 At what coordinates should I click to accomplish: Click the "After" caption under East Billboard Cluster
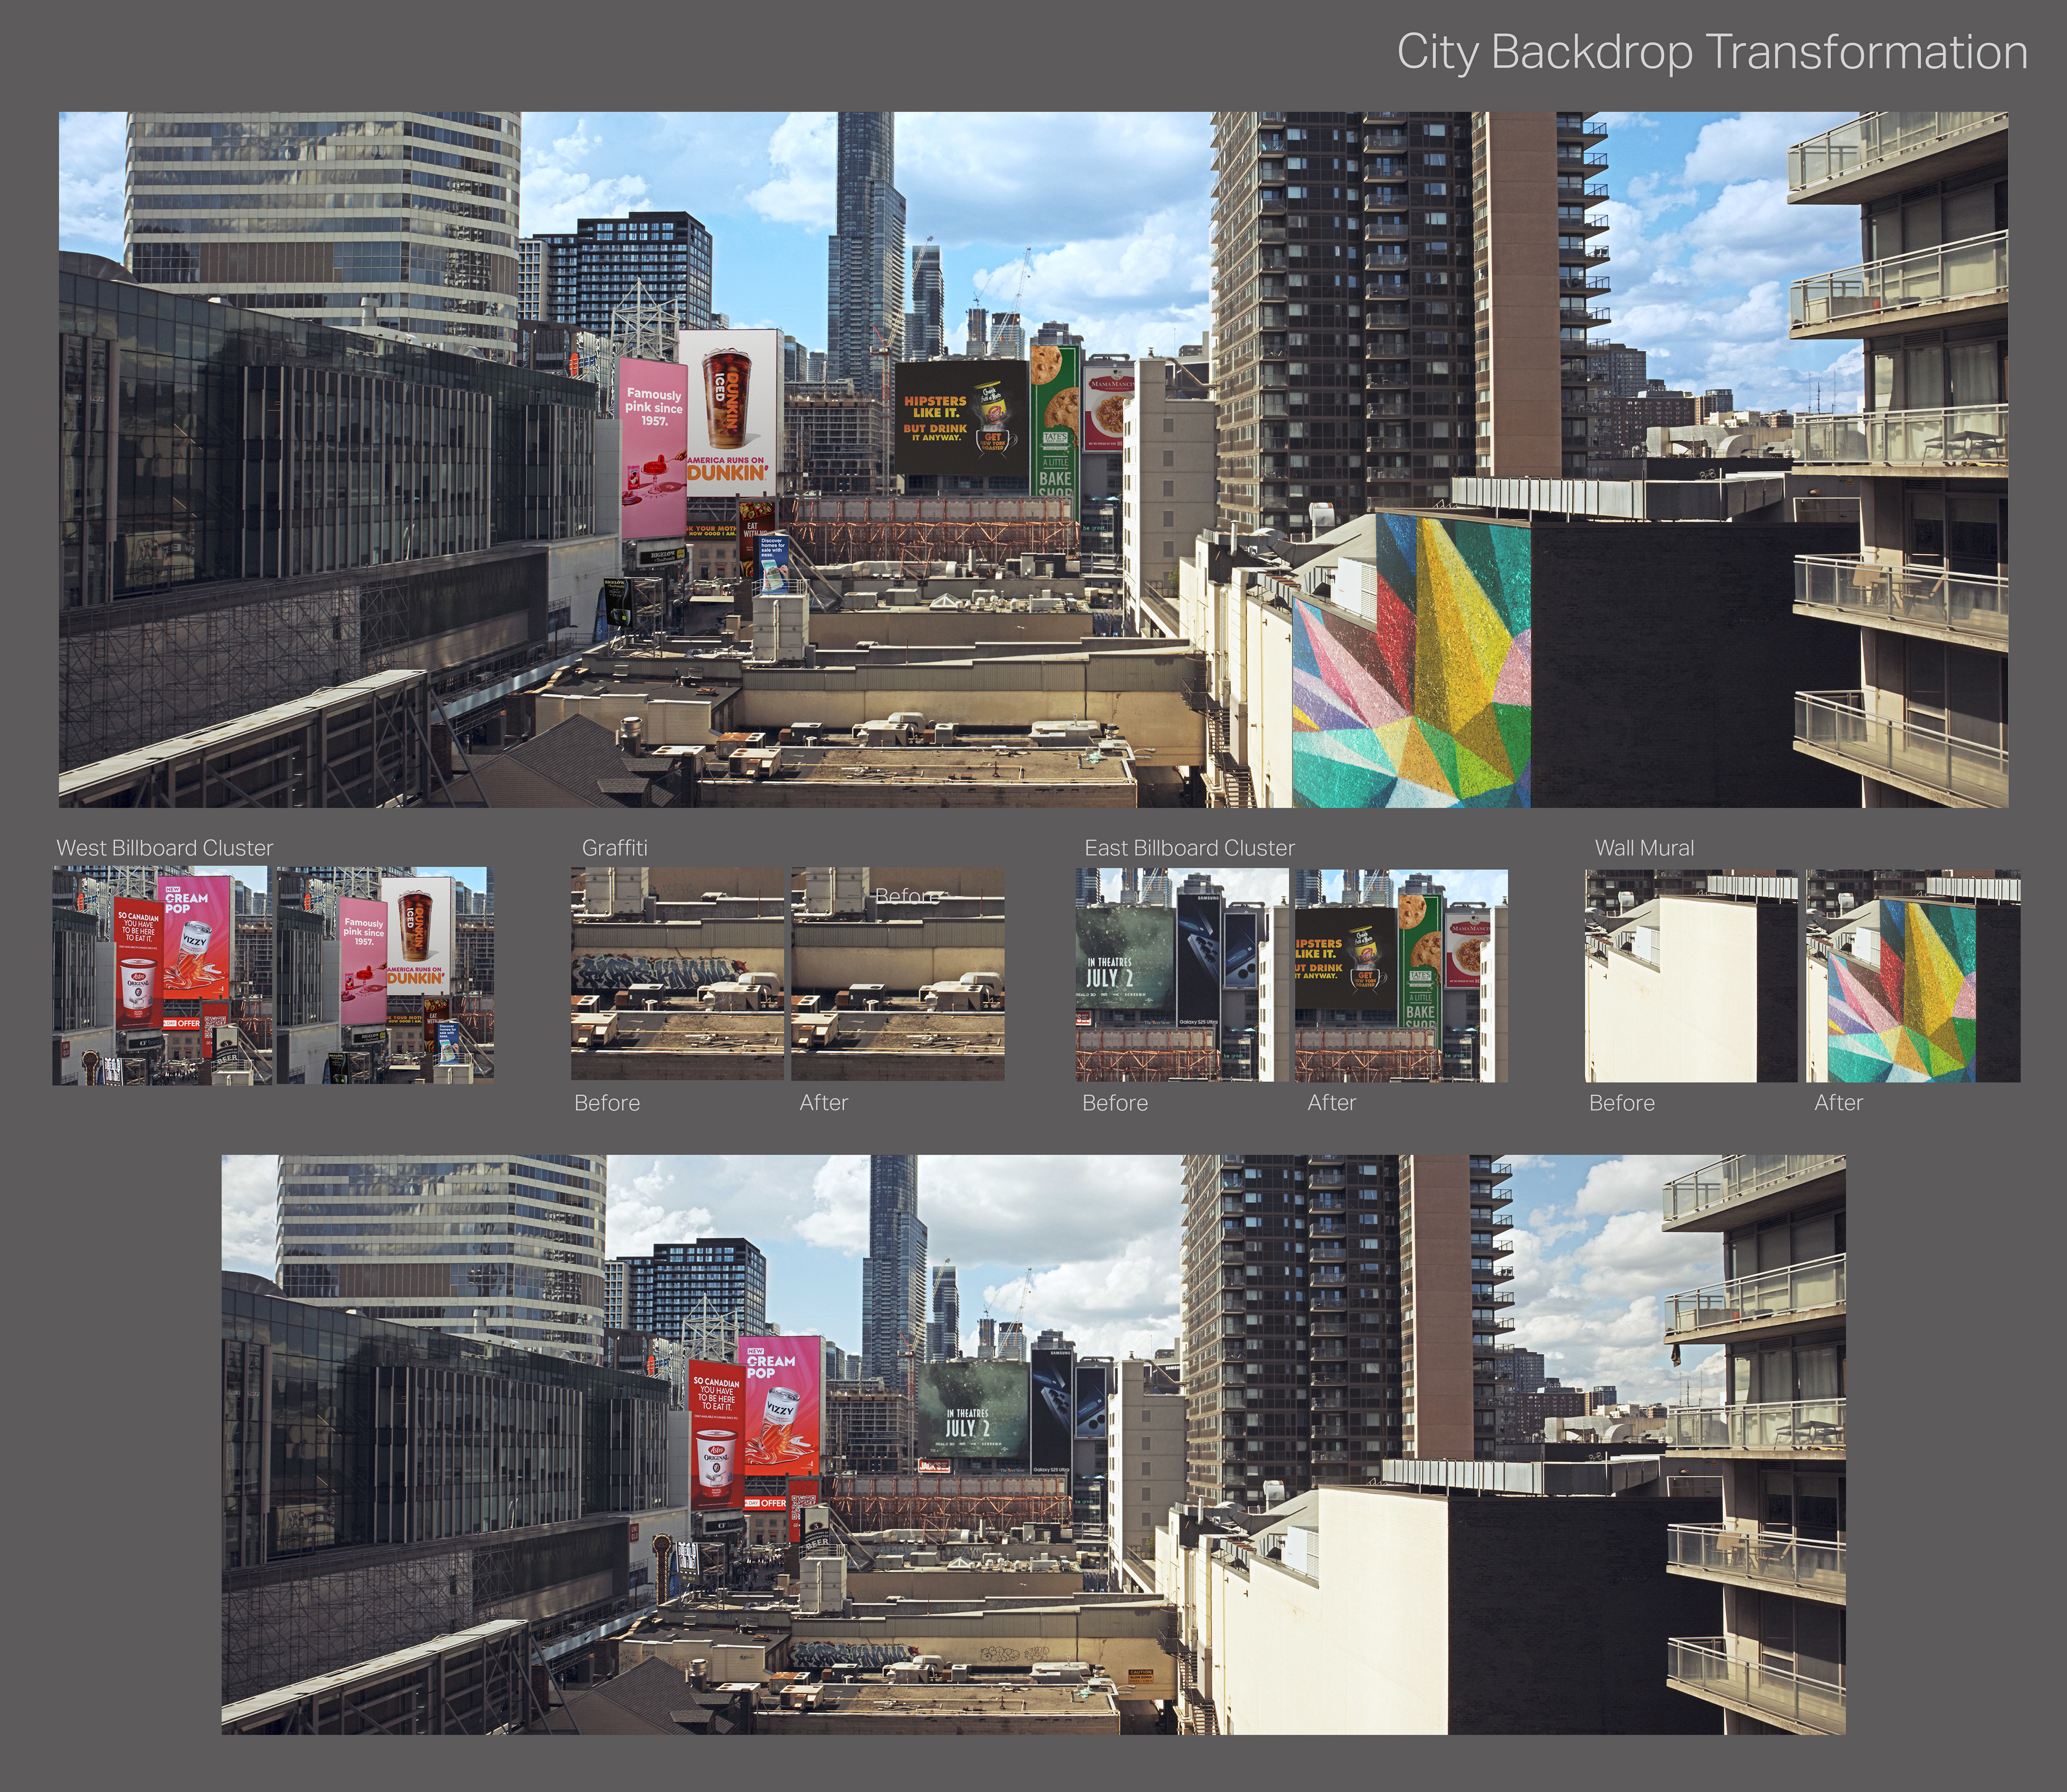(x=1332, y=1103)
